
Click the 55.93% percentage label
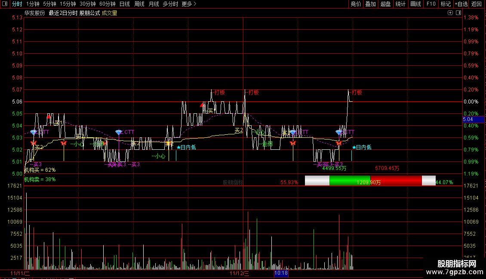(289, 182)
